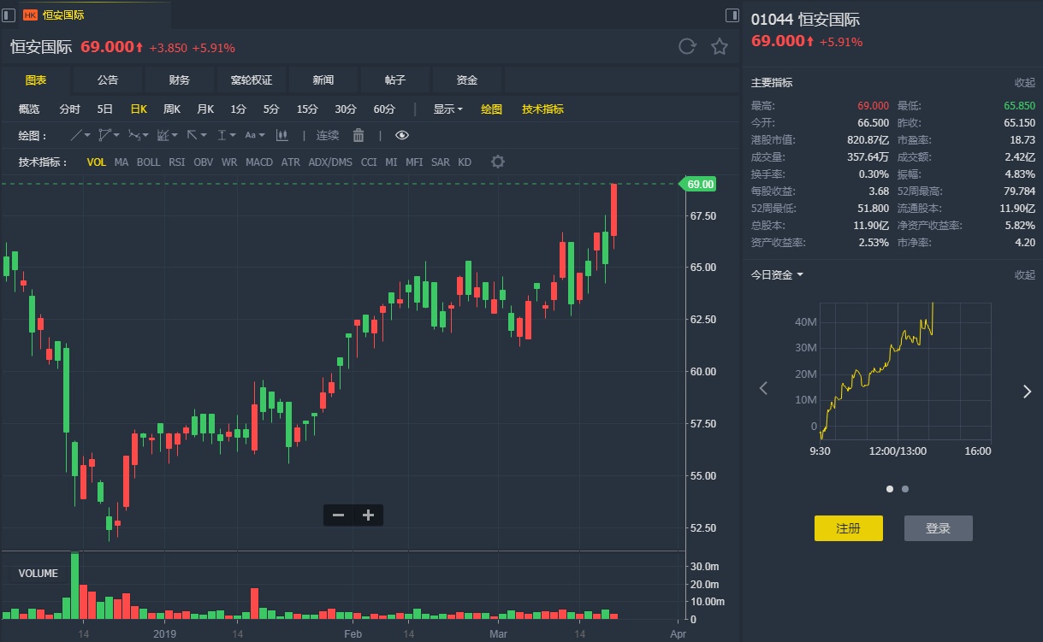Viewport: 1043px width, 642px height.
Task: Switch to the 帖子 tab
Action: 395,80
